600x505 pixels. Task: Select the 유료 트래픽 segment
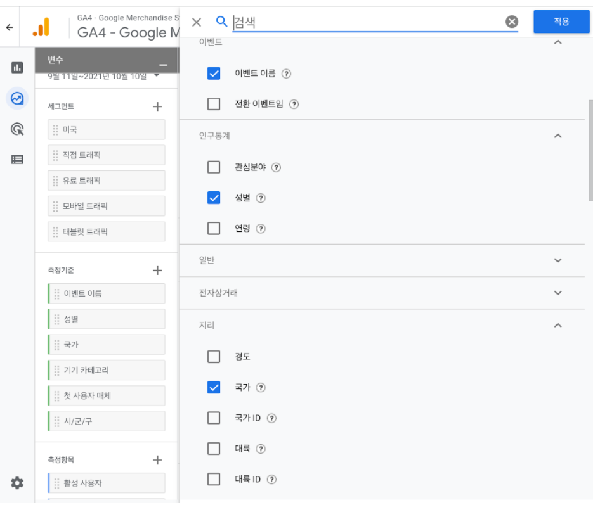(x=107, y=181)
